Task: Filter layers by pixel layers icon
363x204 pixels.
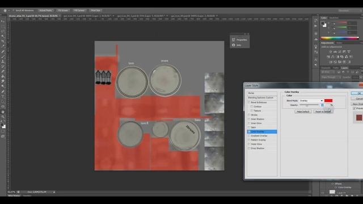Action: click(339, 72)
